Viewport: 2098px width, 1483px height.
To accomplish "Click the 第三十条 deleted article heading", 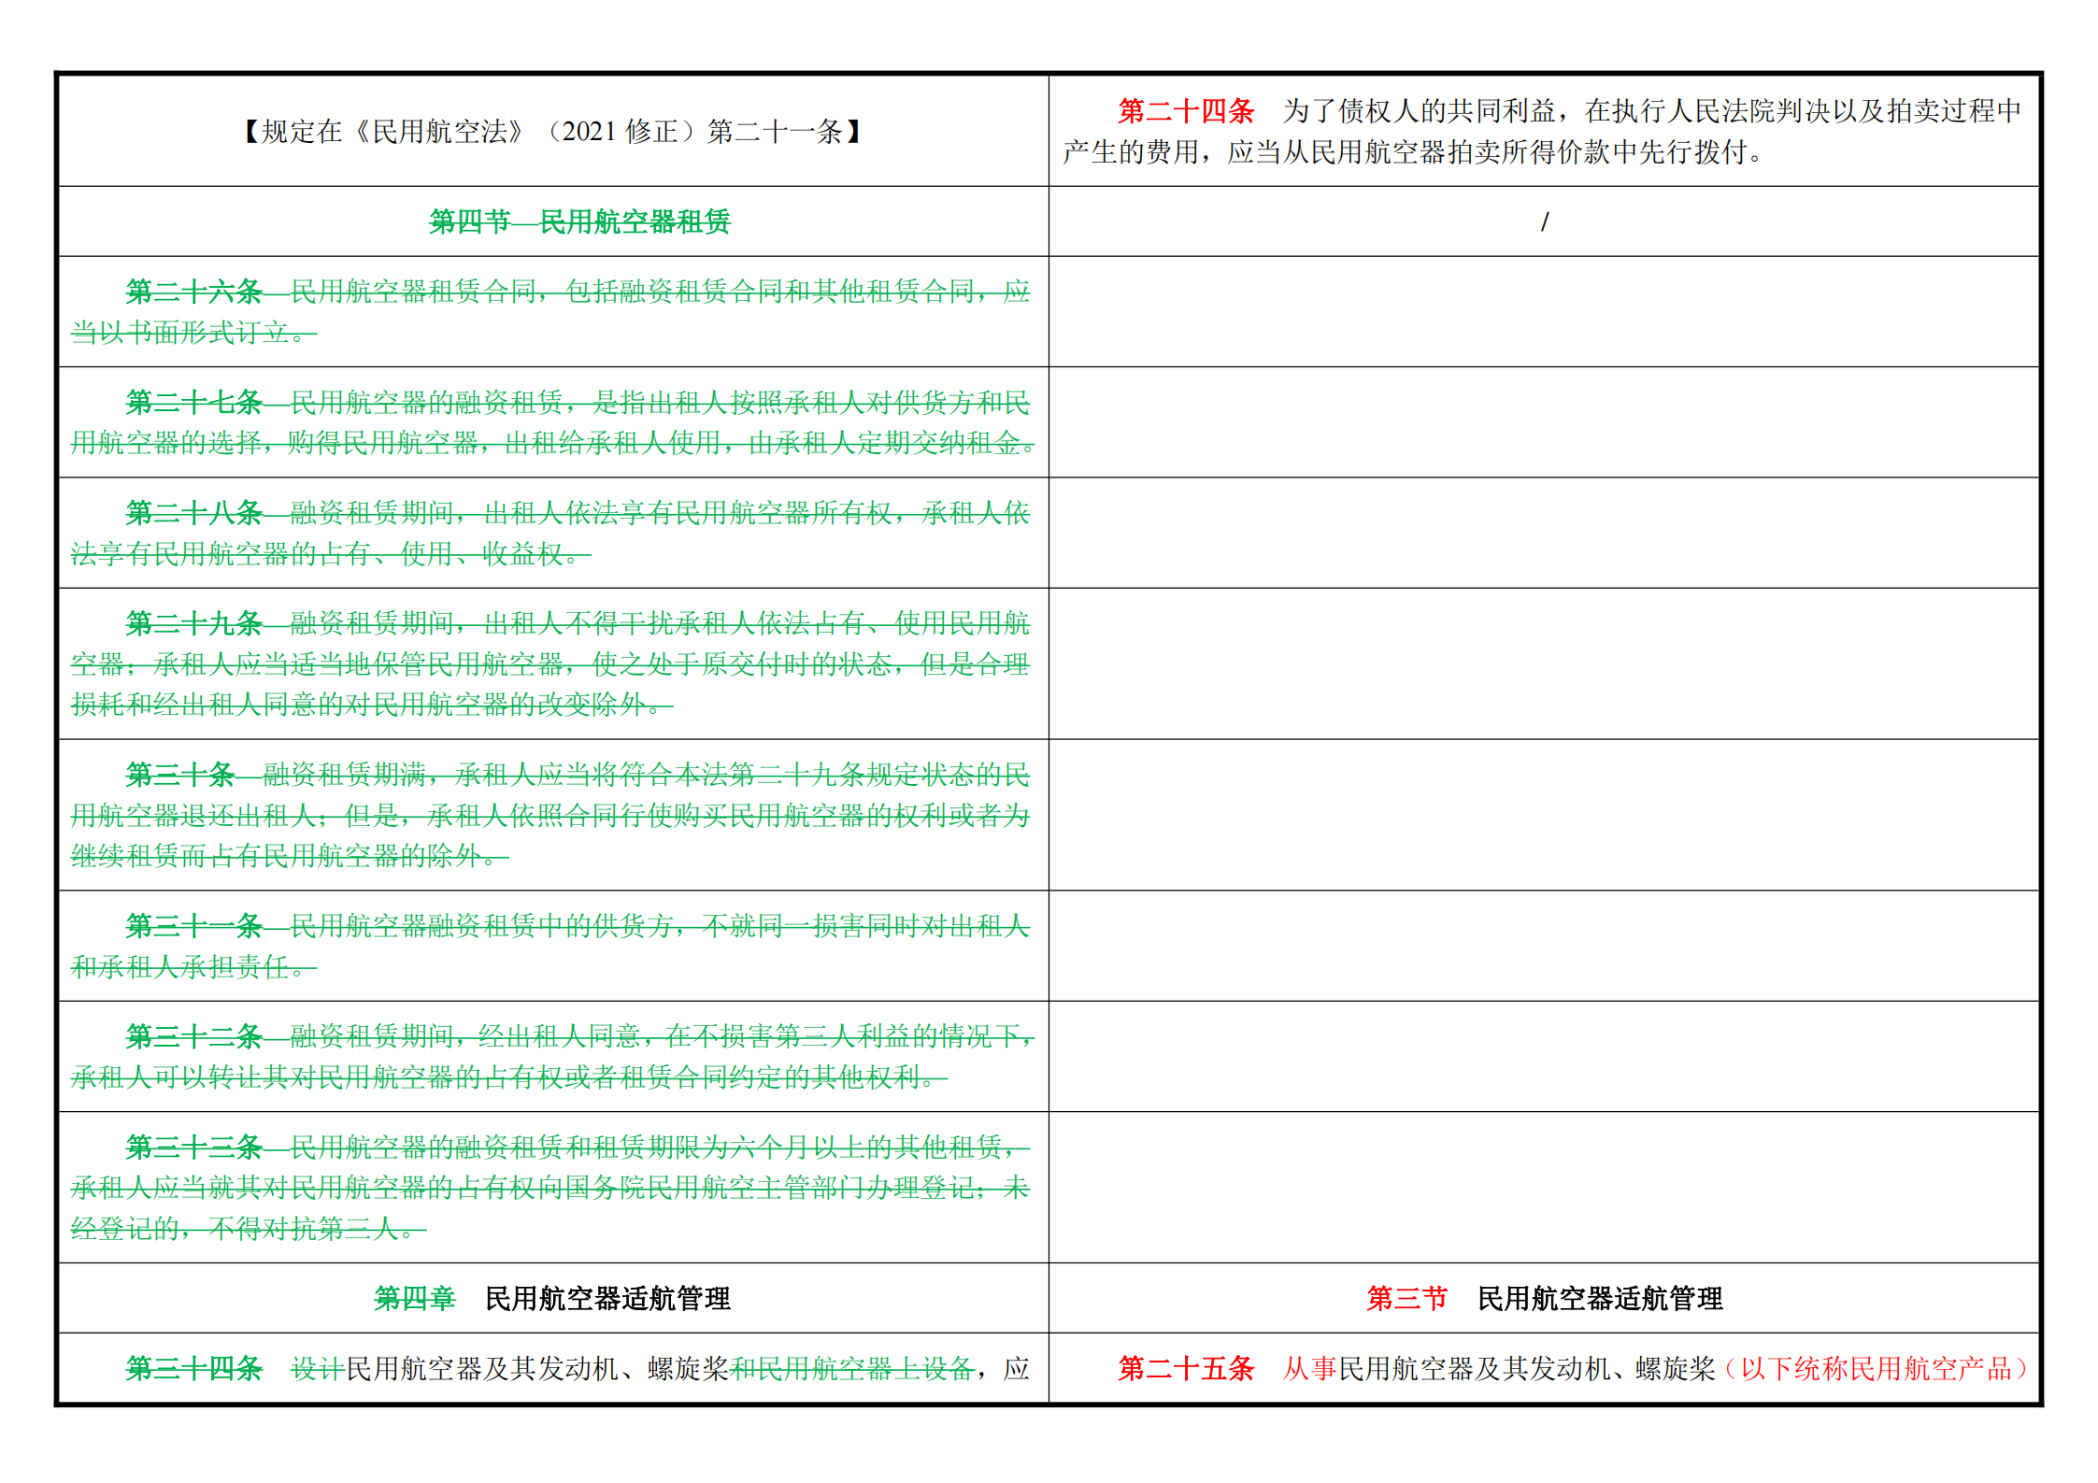I will click(x=180, y=775).
